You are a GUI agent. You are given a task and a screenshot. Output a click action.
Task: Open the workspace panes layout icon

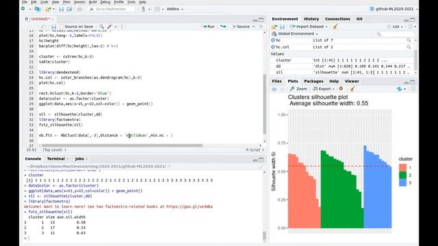[x=157, y=9]
